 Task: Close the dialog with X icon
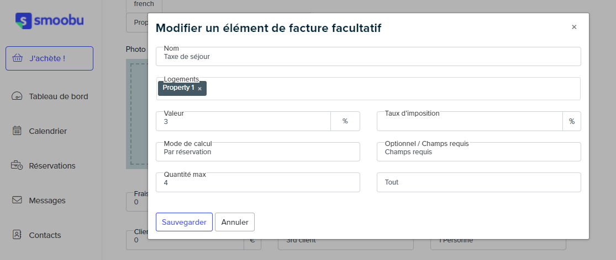click(x=574, y=27)
